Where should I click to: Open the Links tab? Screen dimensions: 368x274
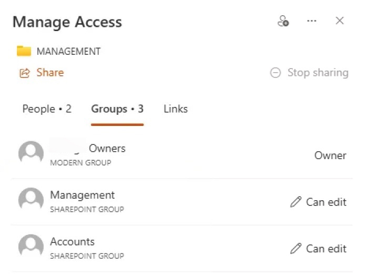tap(176, 109)
